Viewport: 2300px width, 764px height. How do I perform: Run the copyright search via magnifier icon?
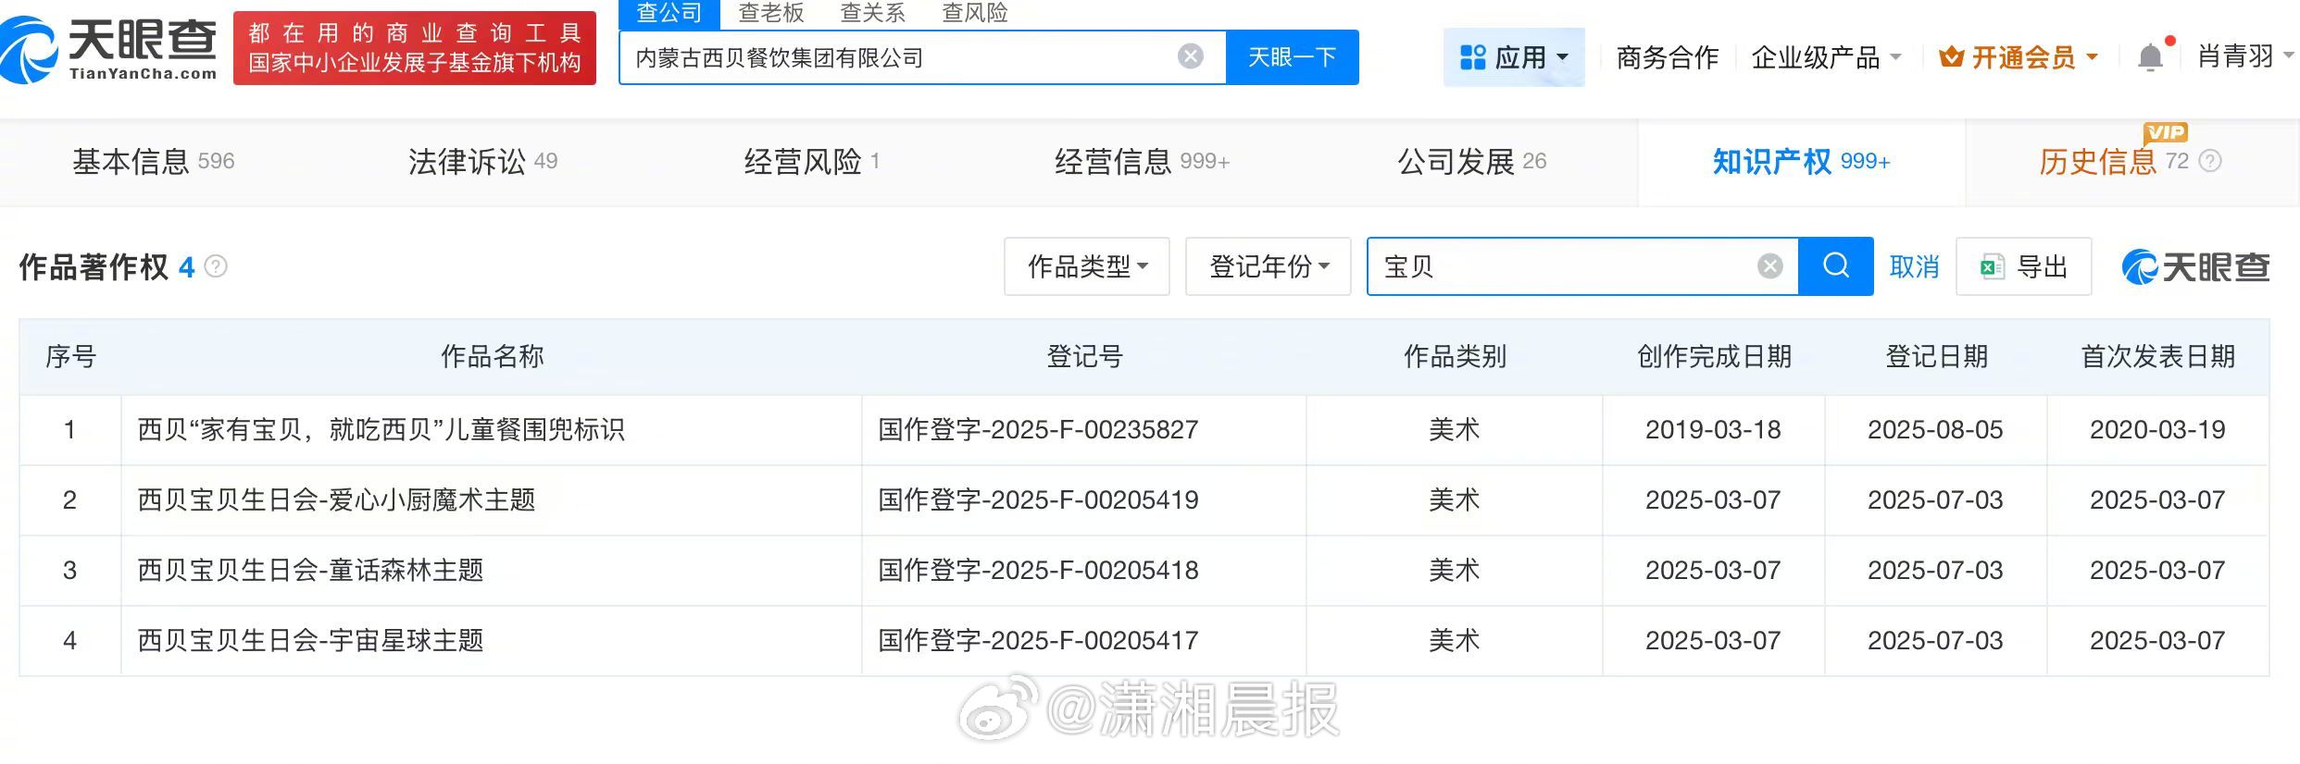[x=1836, y=266]
